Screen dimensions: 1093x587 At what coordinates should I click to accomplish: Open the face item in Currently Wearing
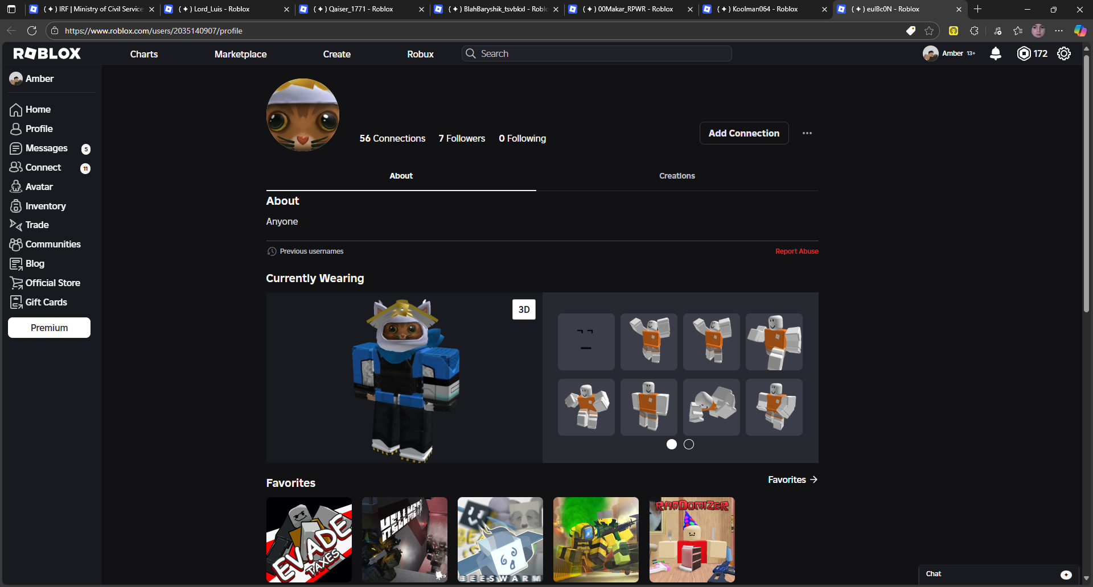click(586, 342)
